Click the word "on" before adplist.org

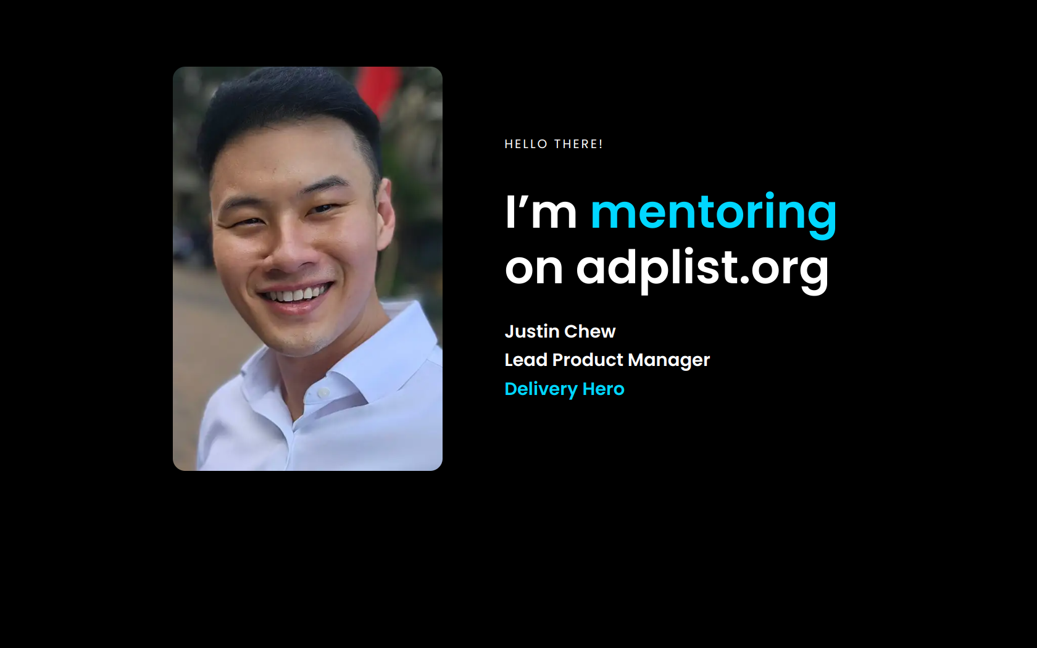(x=534, y=269)
